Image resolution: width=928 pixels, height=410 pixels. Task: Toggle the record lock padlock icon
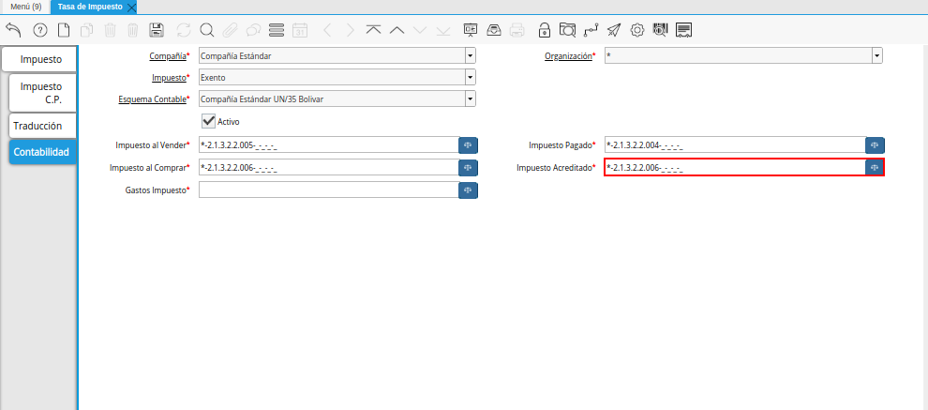point(544,30)
